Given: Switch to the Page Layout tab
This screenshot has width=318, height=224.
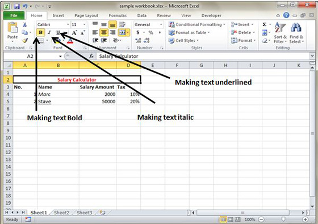Looking at the screenshot, I should point(86,15).
